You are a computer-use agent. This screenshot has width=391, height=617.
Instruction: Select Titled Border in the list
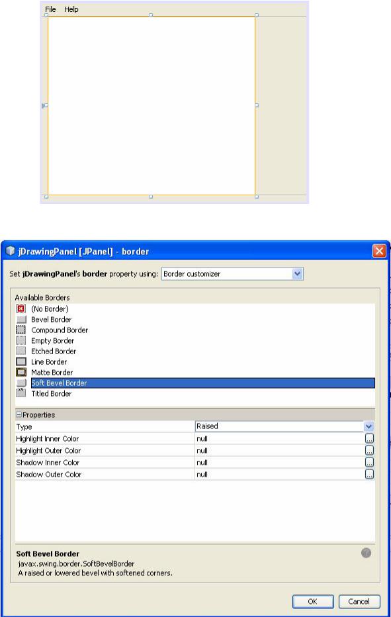click(51, 393)
